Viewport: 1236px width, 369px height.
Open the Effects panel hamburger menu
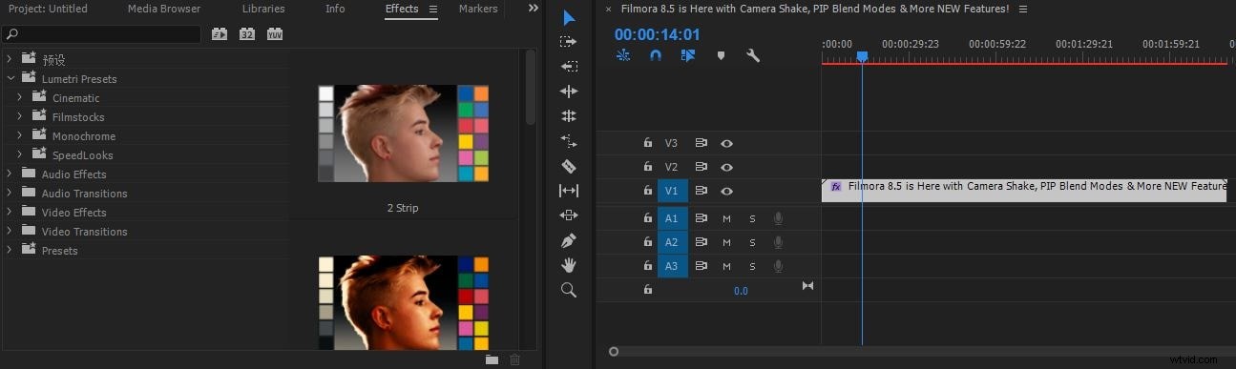pos(432,9)
